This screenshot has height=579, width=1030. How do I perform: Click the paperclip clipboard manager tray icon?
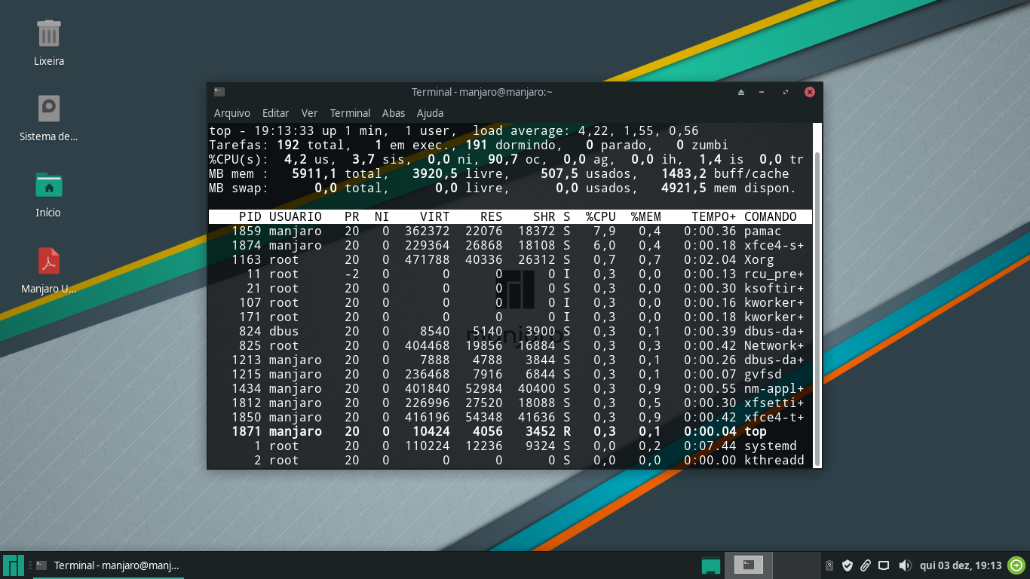click(866, 565)
